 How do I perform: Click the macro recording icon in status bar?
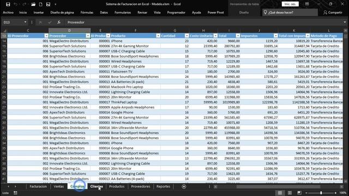tap(15, 193)
